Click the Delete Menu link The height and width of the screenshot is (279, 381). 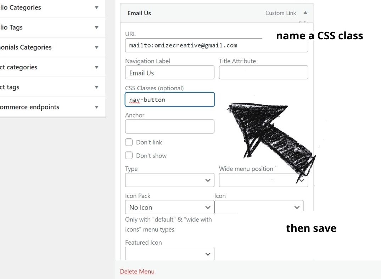click(137, 272)
